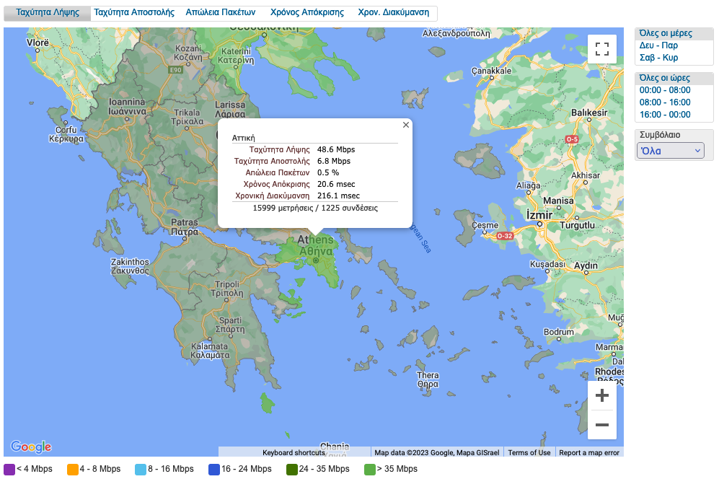Switch to Χρον. Διακύμανση tab
The width and height of the screenshot is (719, 479).
(394, 12)
